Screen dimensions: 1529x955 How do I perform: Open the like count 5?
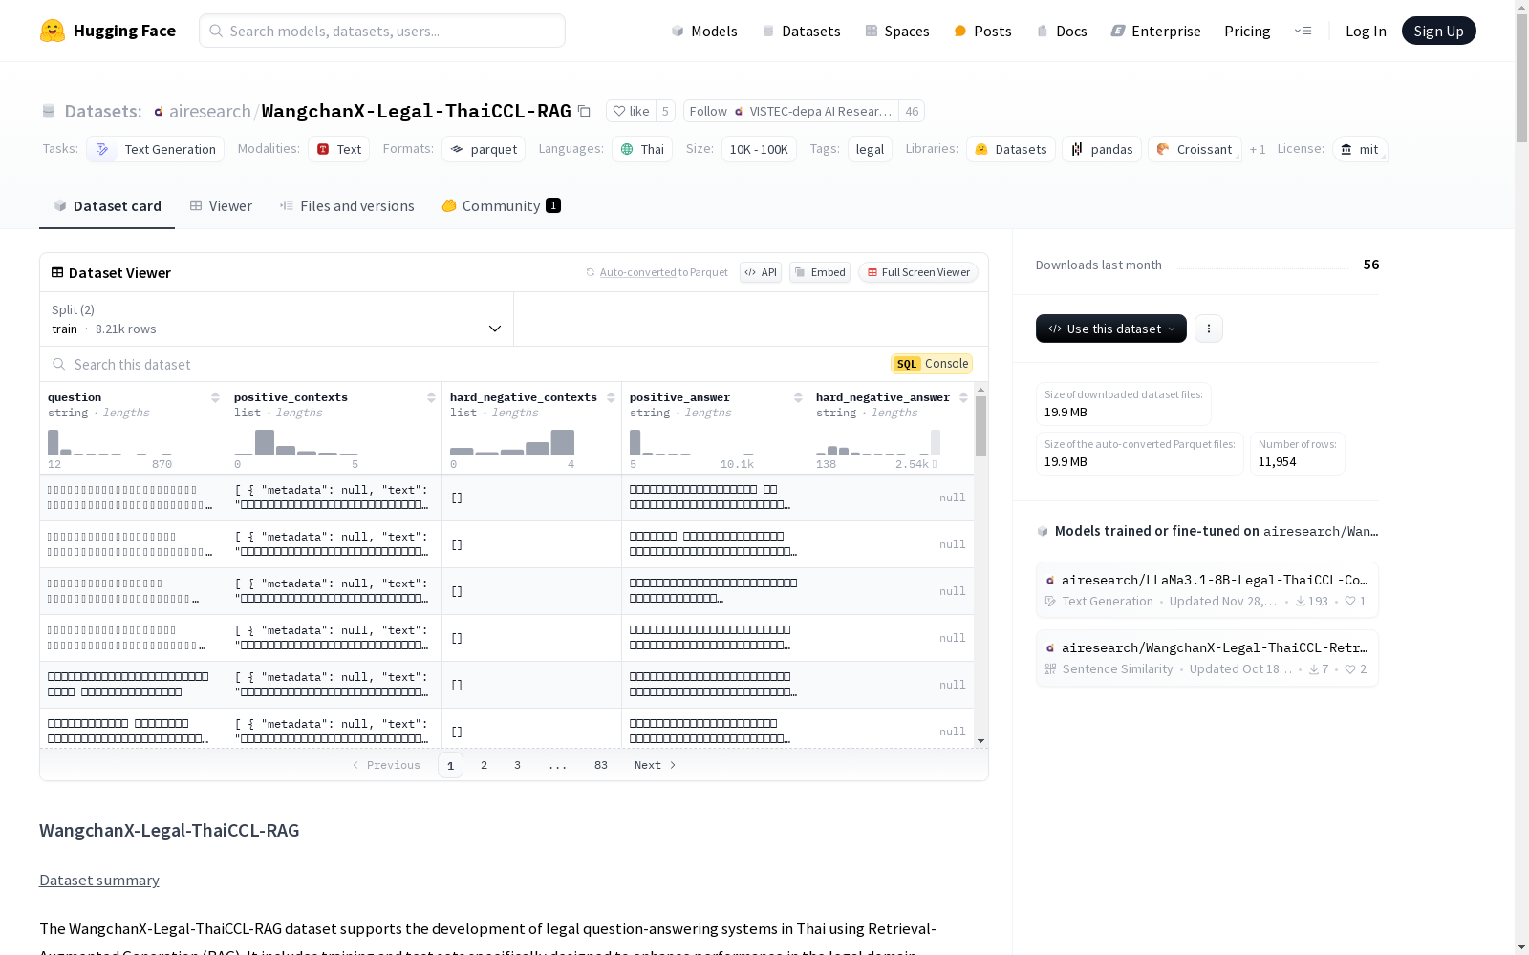pos(665,111)
